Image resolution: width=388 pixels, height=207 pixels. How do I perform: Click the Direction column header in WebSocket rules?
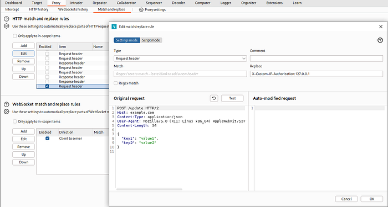(75, 132)
